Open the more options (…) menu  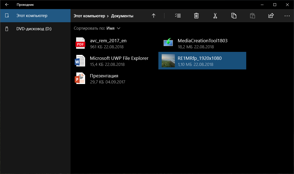287,16
